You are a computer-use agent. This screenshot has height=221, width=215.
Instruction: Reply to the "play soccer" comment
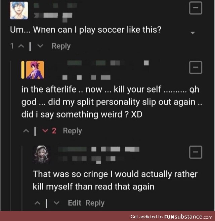point(61,46)
